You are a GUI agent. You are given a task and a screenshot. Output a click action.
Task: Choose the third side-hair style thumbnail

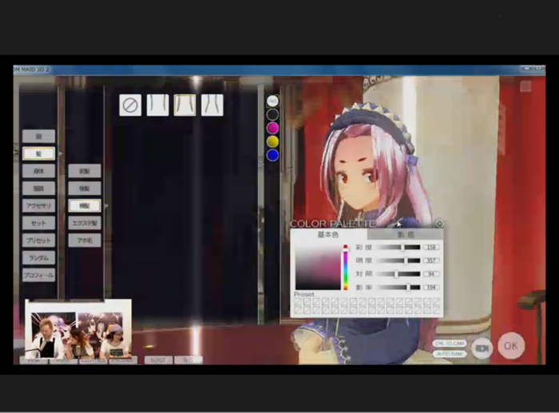coord(212,105)
